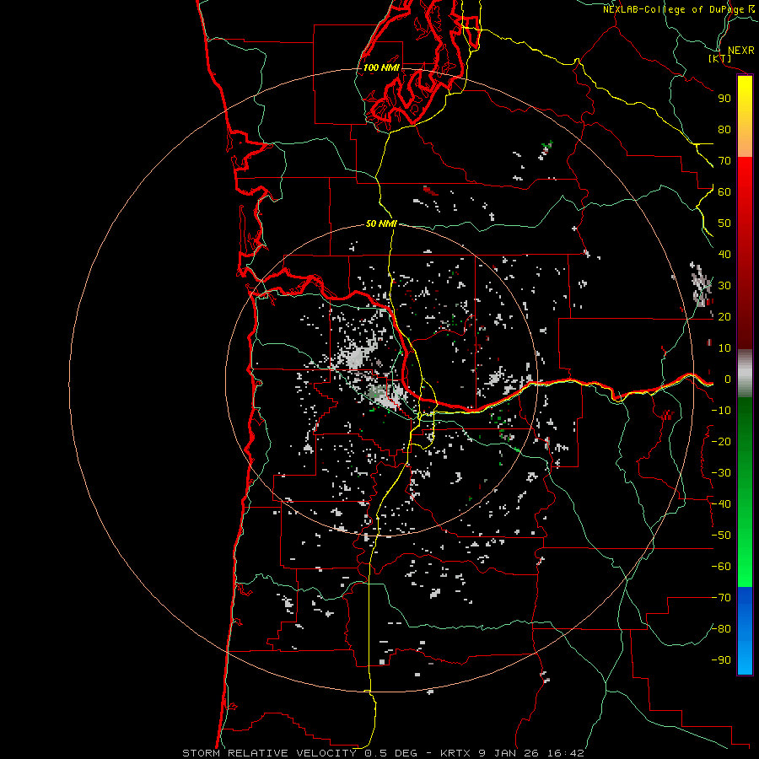Screen dimensions: 759x759
Task: Click the positive "10" scale value
Action: click(x=724, y=348)
